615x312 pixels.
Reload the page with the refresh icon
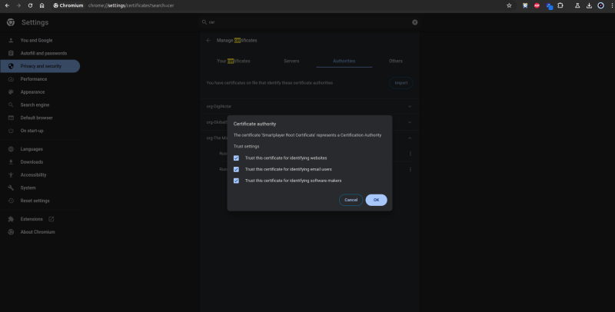[x=30, y=5]
